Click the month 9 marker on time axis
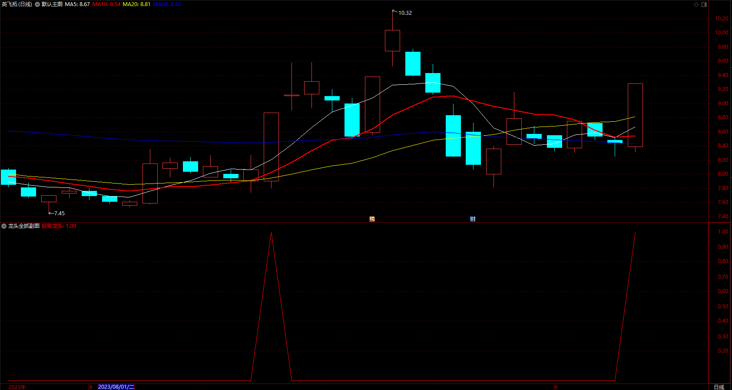 click(556, 387)
